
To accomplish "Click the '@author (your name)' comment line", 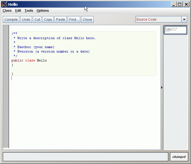I will click(x=34, y=47).
